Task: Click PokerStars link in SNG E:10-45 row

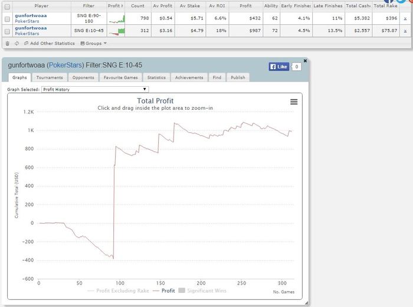Action: click(x=27, y=34)
